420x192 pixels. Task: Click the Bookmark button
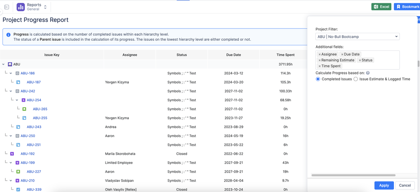click(x=407, y=7)
